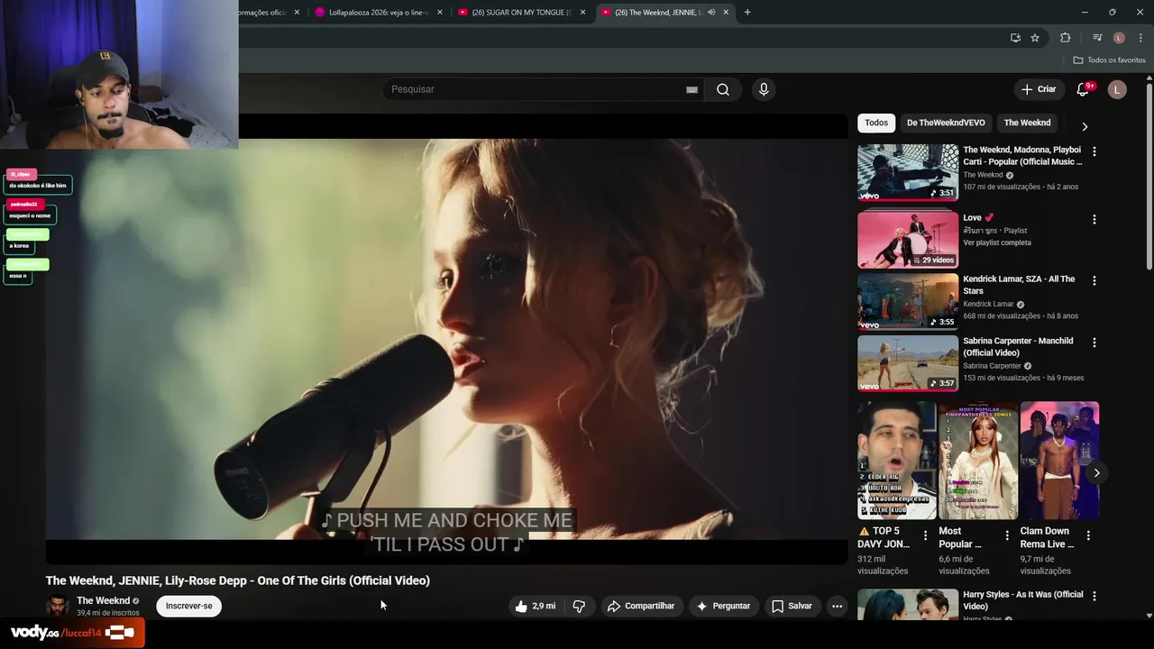Viewport: 1154px width, 649px height.
Task: Activate voice search microphone
Action: point(764,89)
